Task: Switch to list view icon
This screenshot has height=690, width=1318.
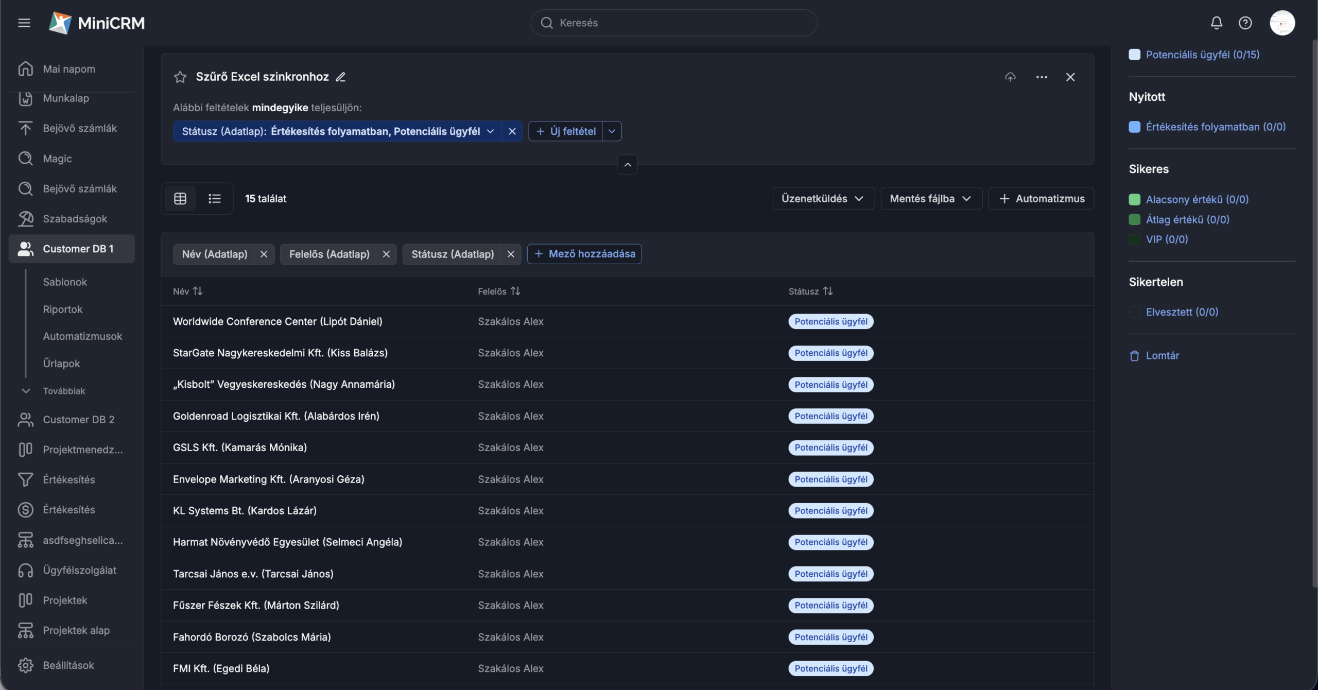Action: point(214,199)
